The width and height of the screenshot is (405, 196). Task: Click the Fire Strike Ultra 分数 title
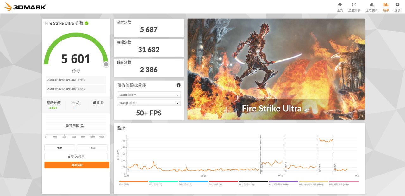pyautogui.click(x=64, y=23)
